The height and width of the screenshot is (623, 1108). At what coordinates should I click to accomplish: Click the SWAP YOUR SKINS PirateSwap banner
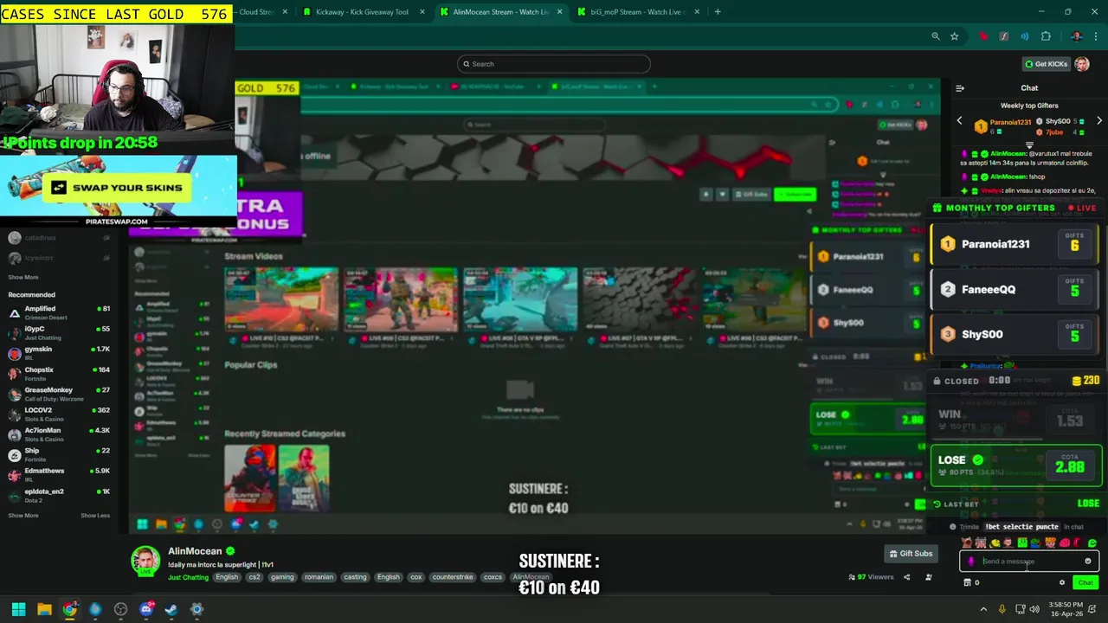(x=117, y=188)
